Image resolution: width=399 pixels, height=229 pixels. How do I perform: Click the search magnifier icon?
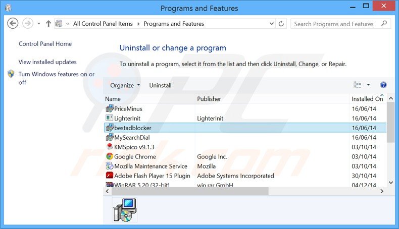click(x=384, y=24)
